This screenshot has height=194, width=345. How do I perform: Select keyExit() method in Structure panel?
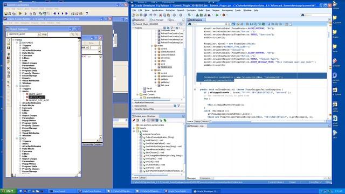[152, 162]
